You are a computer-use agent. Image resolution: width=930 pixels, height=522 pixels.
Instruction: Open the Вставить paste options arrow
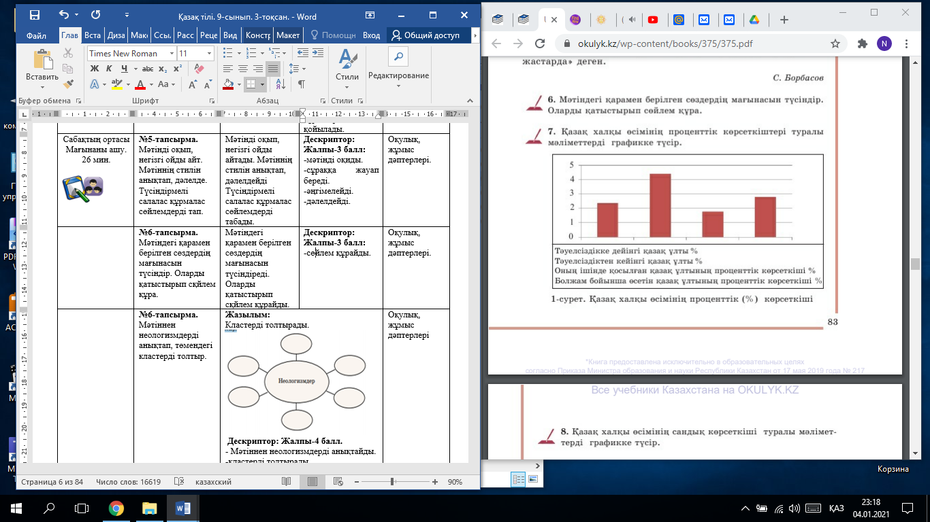pos(43,87)
